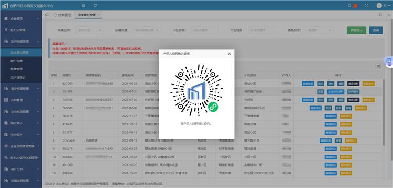
Task: Click the 合同管理 document icon in sidebar
Action: tap(6, 100)
